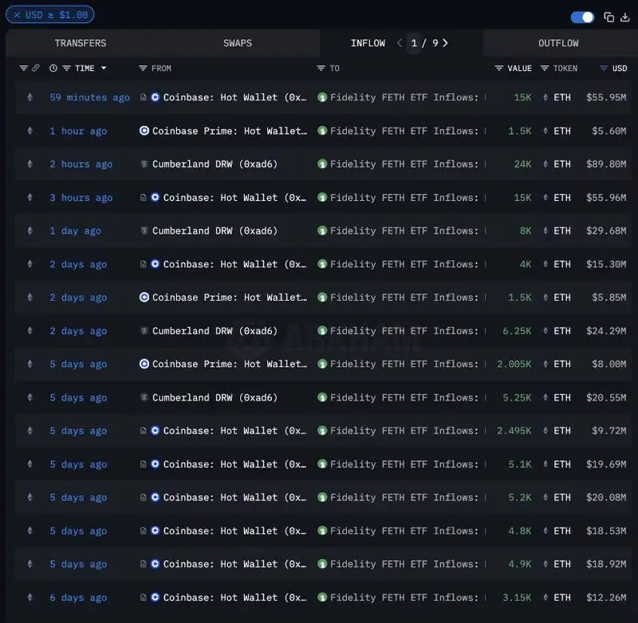Open Coinbase Hot Wallet sender in $15.30M row
The width and height of the screenshot is (638, 623).
click(x=234, y=265)
